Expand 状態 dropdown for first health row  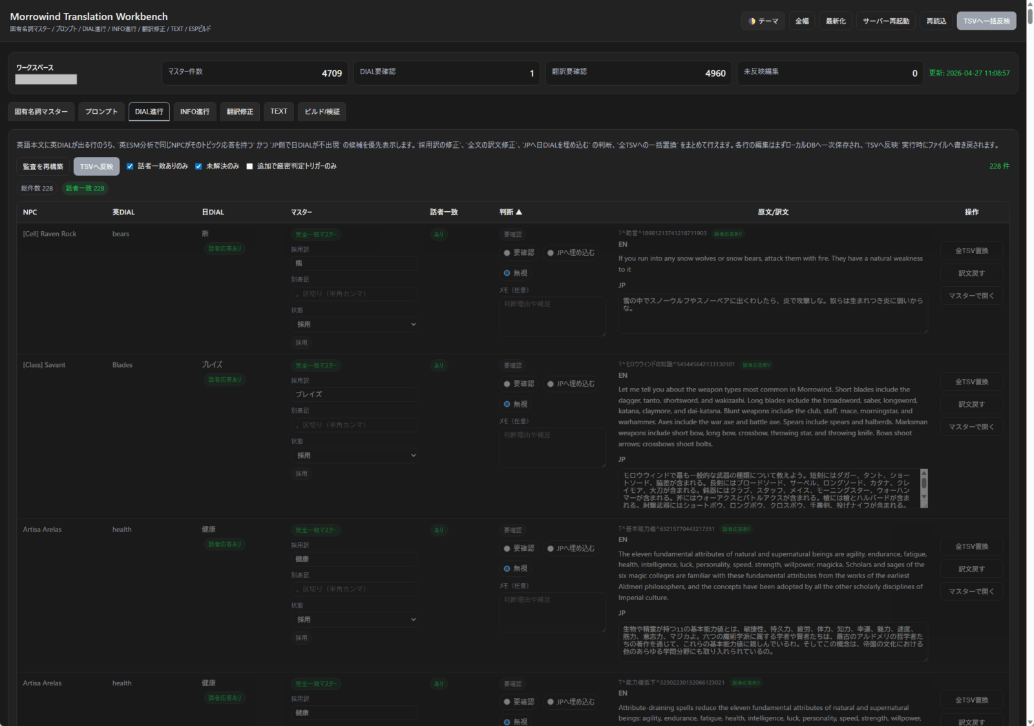[354, 620]
